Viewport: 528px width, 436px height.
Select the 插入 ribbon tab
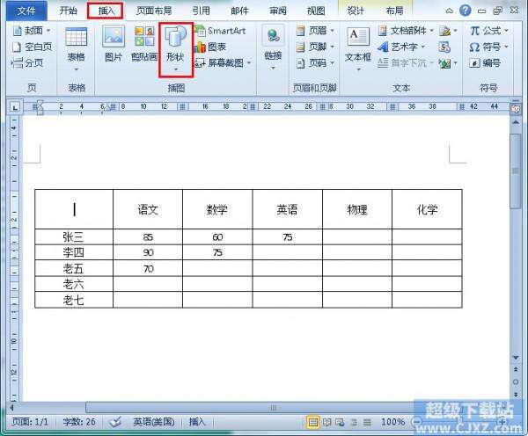coord(106,11)
